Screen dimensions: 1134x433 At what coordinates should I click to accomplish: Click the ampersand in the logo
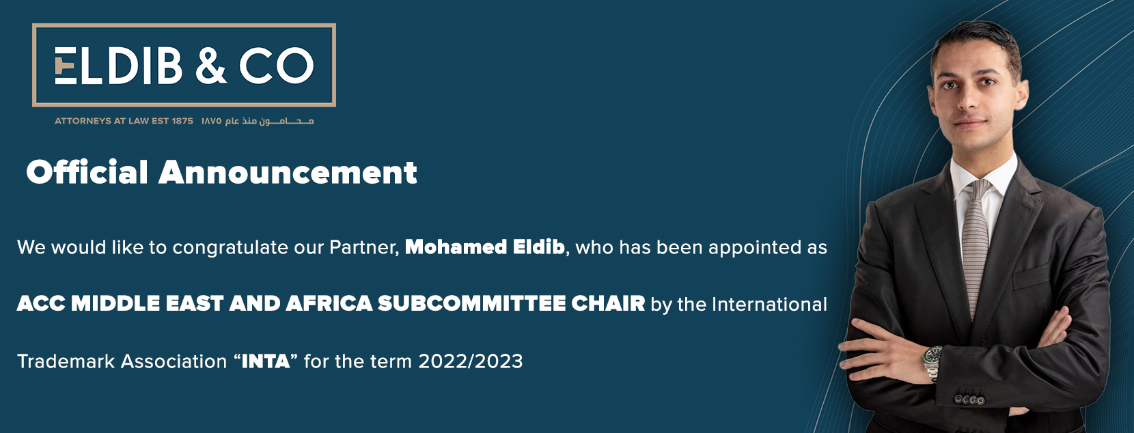[210, 66]
